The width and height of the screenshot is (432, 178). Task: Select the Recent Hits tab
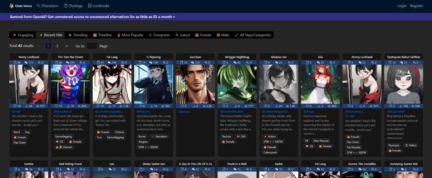tap(51, 35)
